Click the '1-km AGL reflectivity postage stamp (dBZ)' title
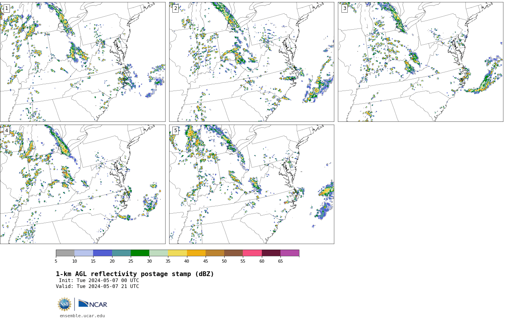 pyautogui.click(x=135, y=274)
